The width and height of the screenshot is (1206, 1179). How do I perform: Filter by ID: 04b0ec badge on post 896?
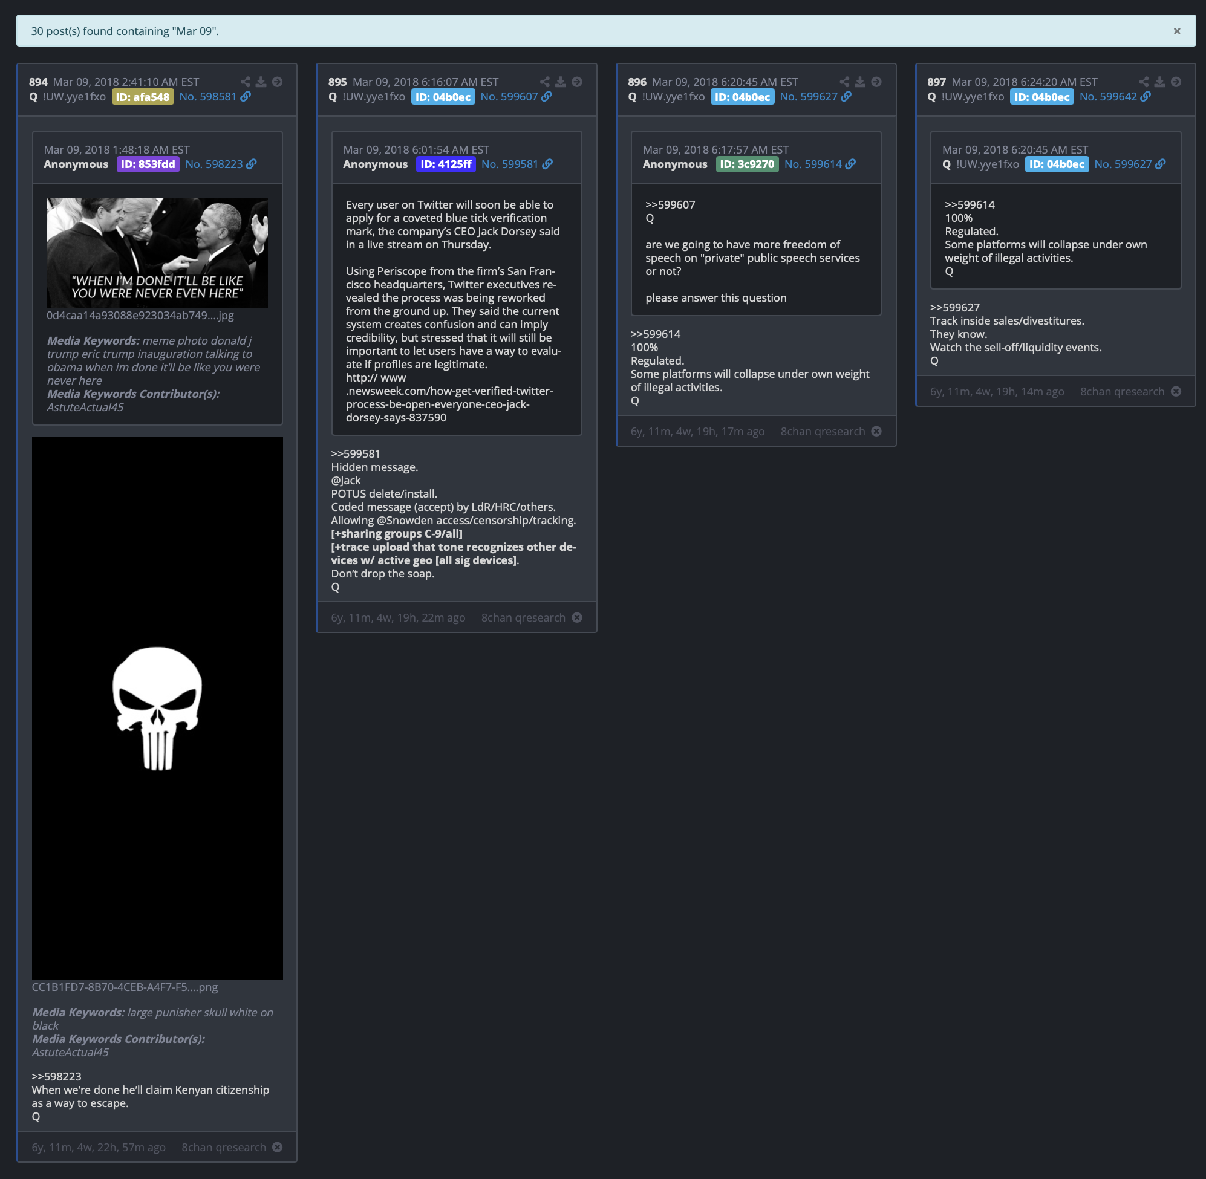click(x=742, y=97)
